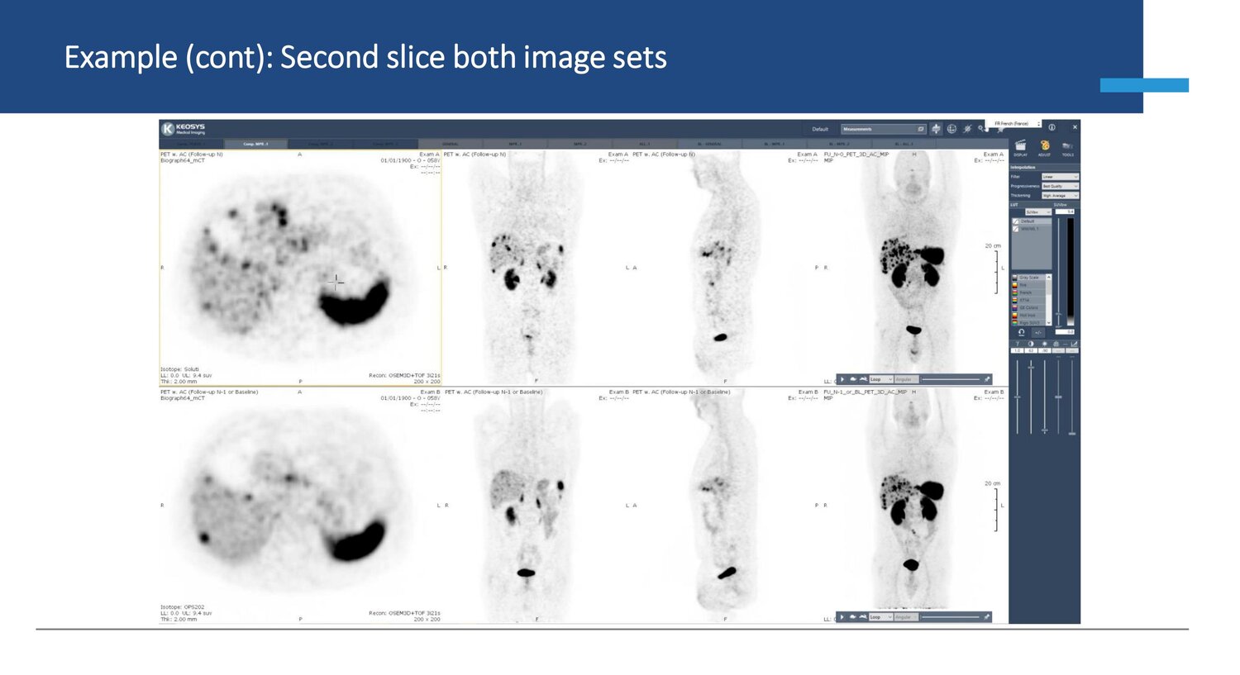Viewport: 1240px width, 675px height.
Task: Select the Hot Iron color map
Action: tap(1029, 315)
